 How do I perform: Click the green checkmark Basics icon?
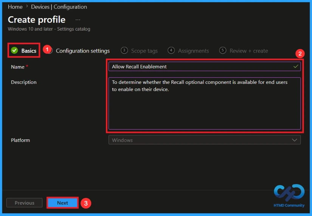pyautogui.click(x=14, y=51)
